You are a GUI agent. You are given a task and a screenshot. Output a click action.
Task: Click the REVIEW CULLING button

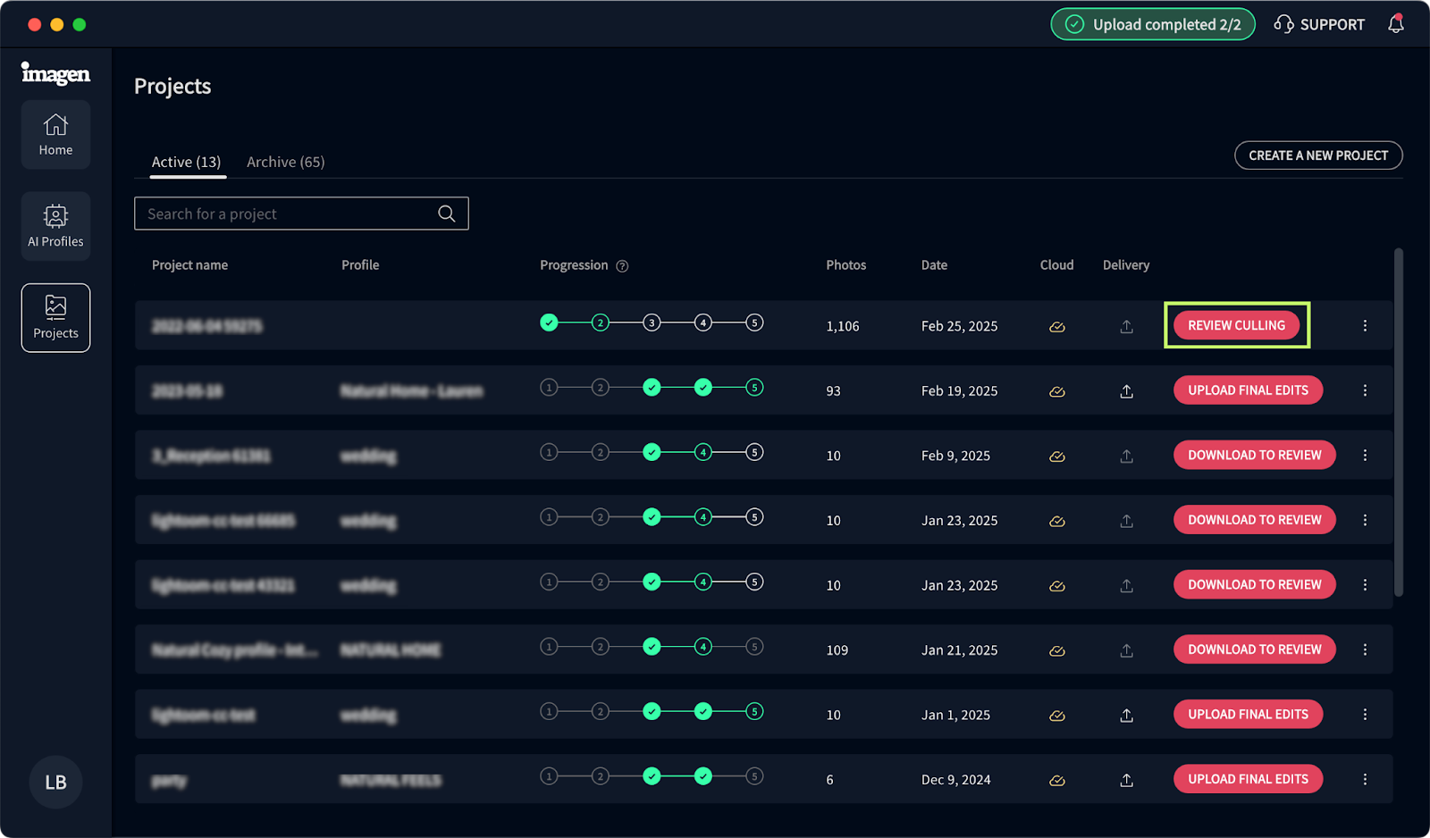(x=1236, y=325)
